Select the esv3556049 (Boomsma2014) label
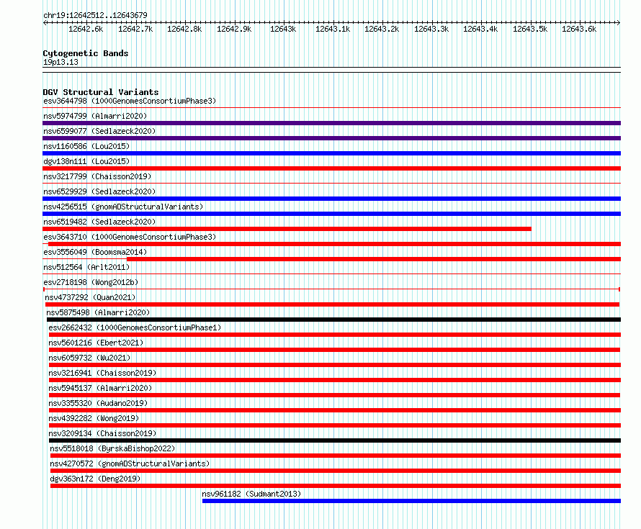Viewport: 641px width, 529px height. click(95, 252)
